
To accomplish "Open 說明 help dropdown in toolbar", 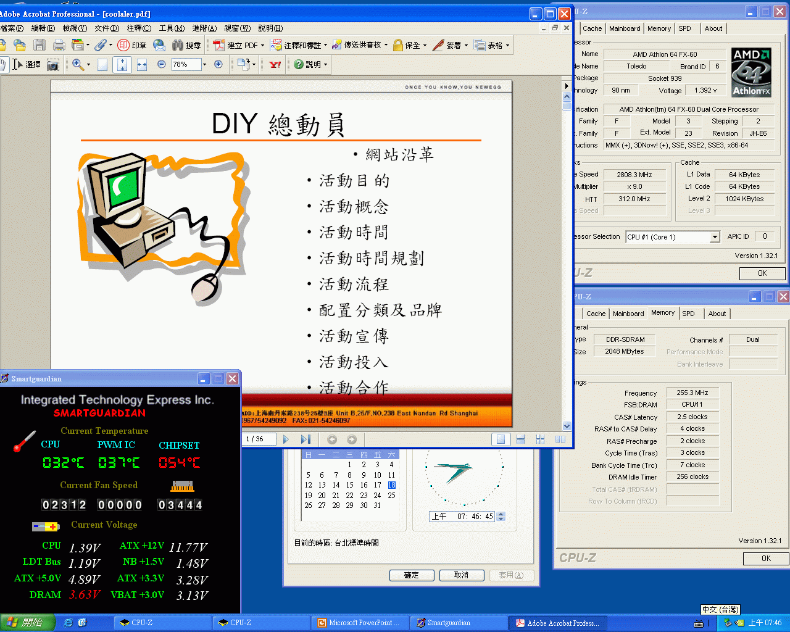I will (x=310, y=64).
